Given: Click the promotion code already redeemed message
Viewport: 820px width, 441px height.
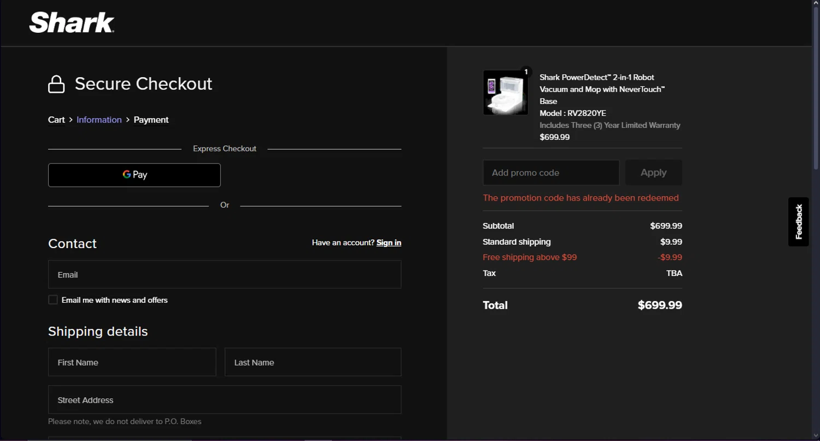Looking at the screenshot, I should pos(581,198).
